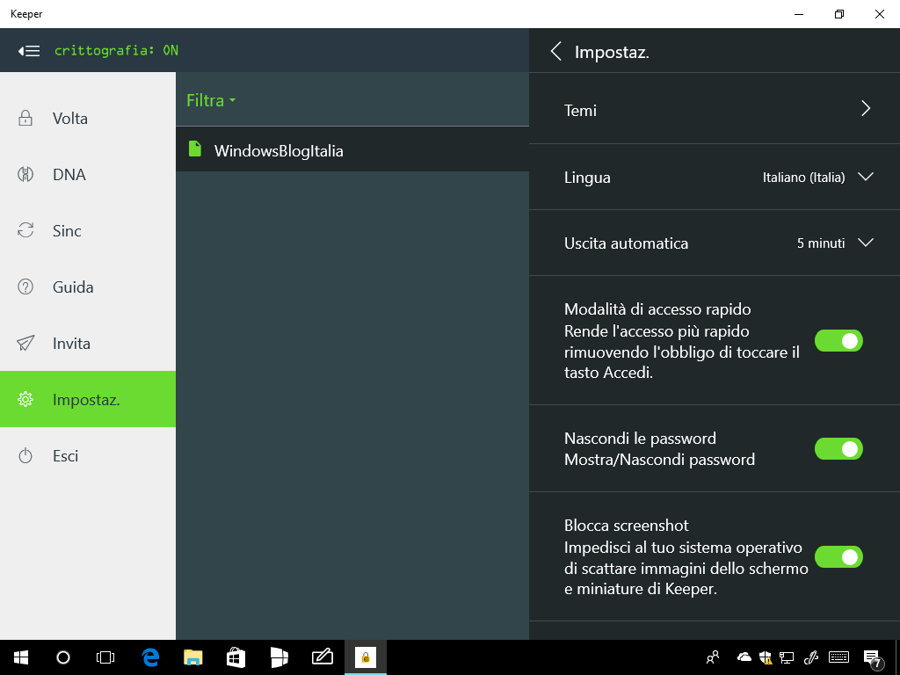The height and width of the screenshot is (675, 900).
Task: Click the Keeper app icon in taskbar
Action: 365,657
